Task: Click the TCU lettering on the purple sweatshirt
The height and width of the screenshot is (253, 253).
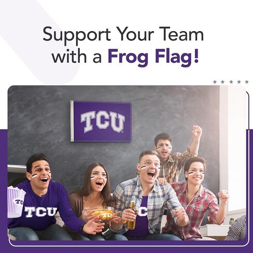Action: point(41,212)
